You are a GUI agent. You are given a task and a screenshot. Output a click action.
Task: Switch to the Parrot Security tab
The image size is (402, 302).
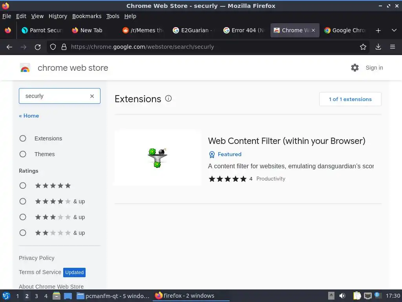pos(42,30)
